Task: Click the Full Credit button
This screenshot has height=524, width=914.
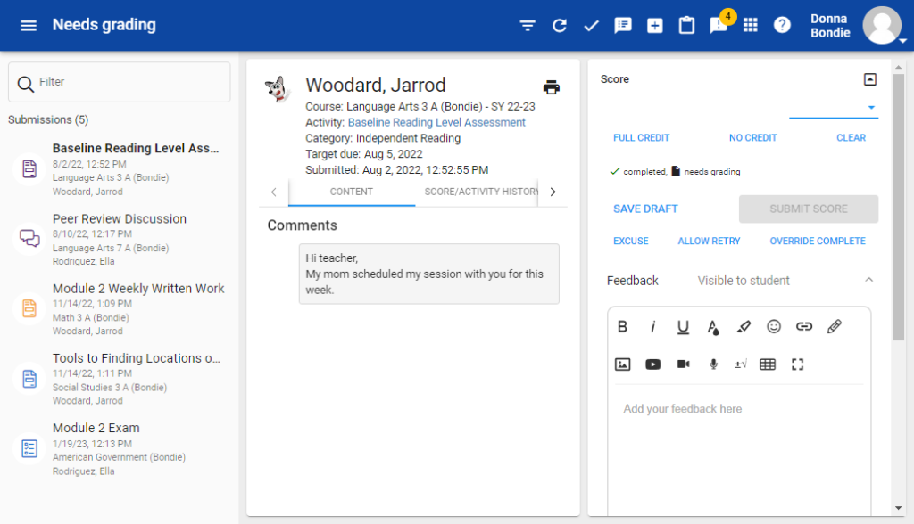Action: tap(641, 138)
